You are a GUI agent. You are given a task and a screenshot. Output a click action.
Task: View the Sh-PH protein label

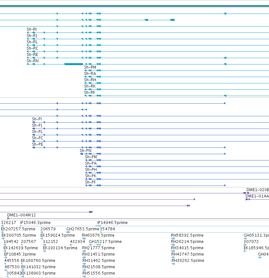tap(91, 170)
